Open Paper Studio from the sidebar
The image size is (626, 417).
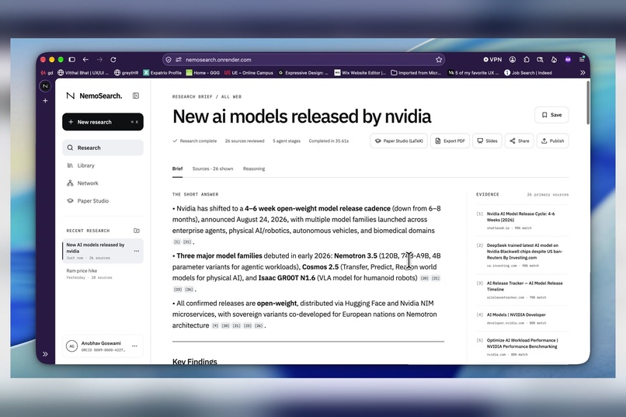pyautogui.click(x=103, y=200)
